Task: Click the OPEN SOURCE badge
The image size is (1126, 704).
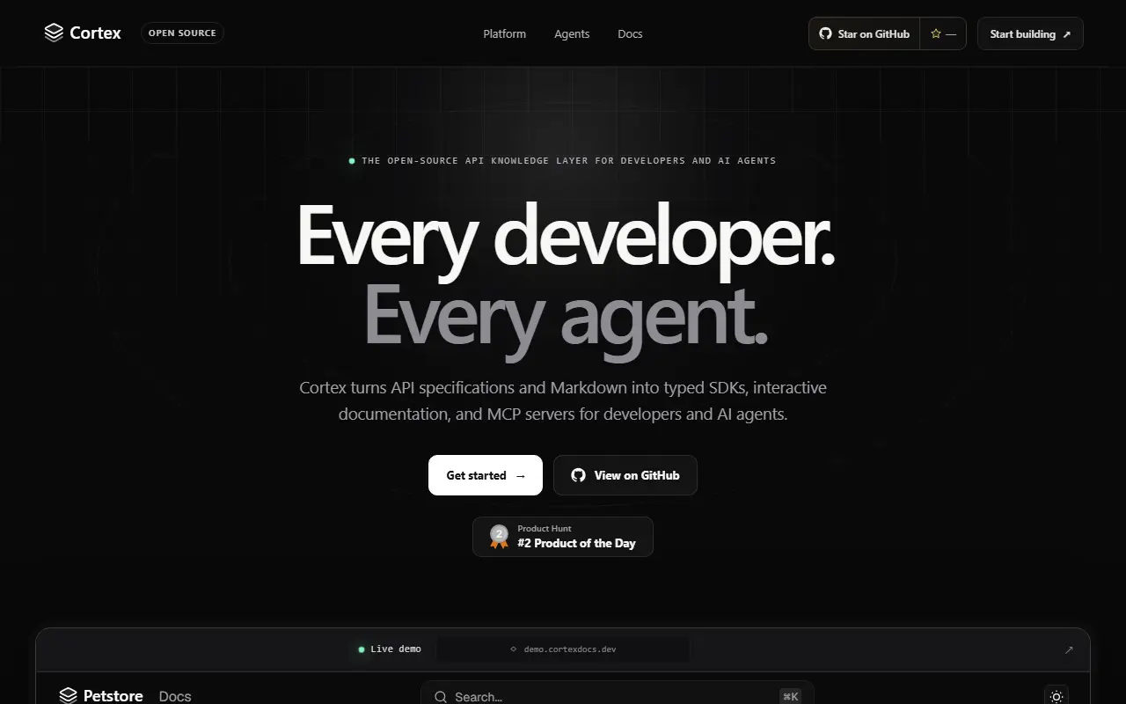Action: (x=182, y=33)
